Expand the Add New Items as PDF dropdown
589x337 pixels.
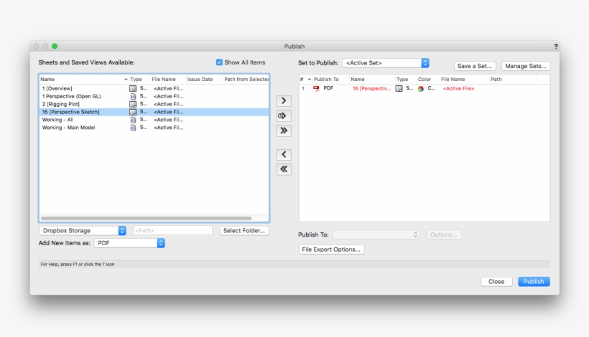point(130,243)
